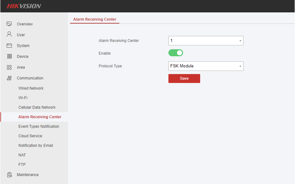
Task: Navigate to Cloud Service settings
Action: pyautogui.click(x=30, y=136)
